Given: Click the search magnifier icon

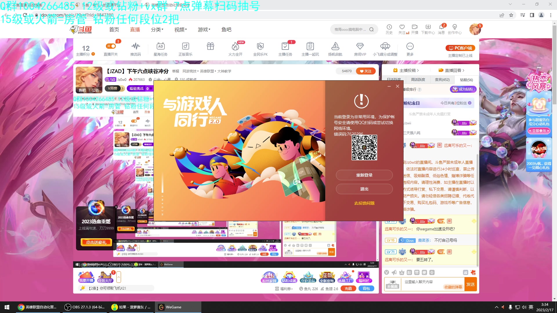Looking at the screenshot, I should click(371, 29).
